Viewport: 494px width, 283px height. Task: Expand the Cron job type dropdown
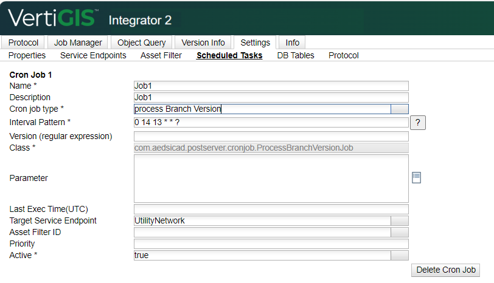coord(400,109)
